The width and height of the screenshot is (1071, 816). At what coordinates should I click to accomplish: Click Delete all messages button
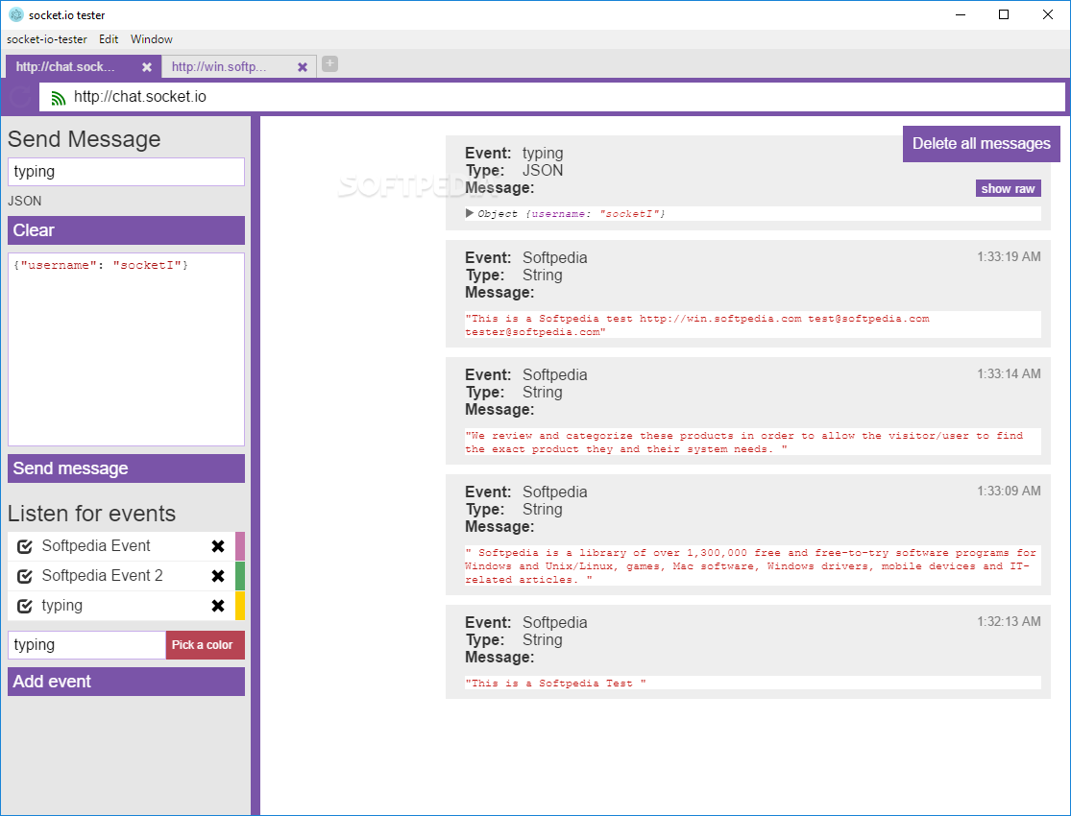982,143
